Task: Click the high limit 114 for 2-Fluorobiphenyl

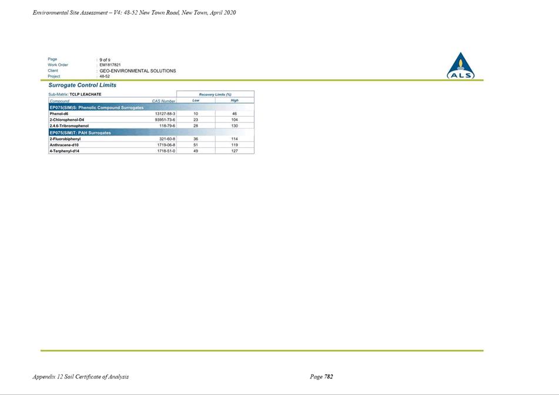Action: [x=235, y=139]
